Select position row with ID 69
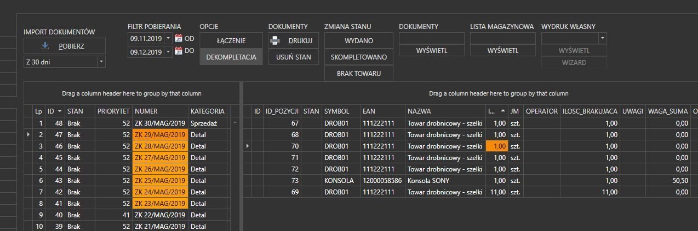 point(470,192)
